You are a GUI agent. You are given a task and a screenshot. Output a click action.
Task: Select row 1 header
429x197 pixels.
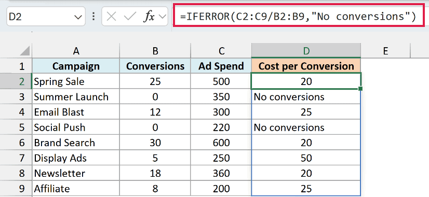click(x=16, y=66)
